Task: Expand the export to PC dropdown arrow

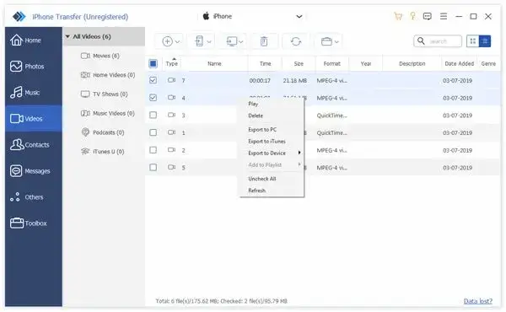Action: [240, 41]
